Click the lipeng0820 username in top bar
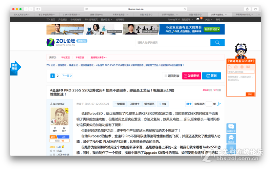This screenshot has height=170, width=271. coord(174,20)
